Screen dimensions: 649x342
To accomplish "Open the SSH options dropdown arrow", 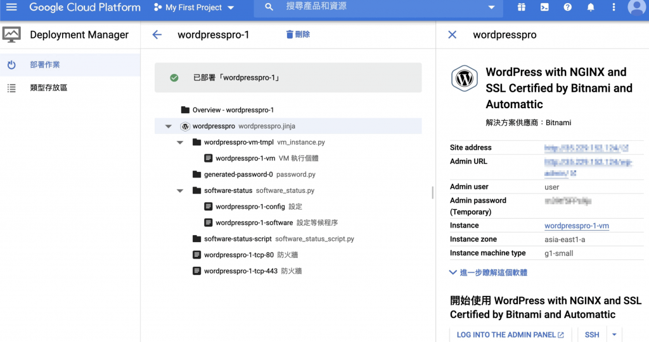I will (614, 334).
